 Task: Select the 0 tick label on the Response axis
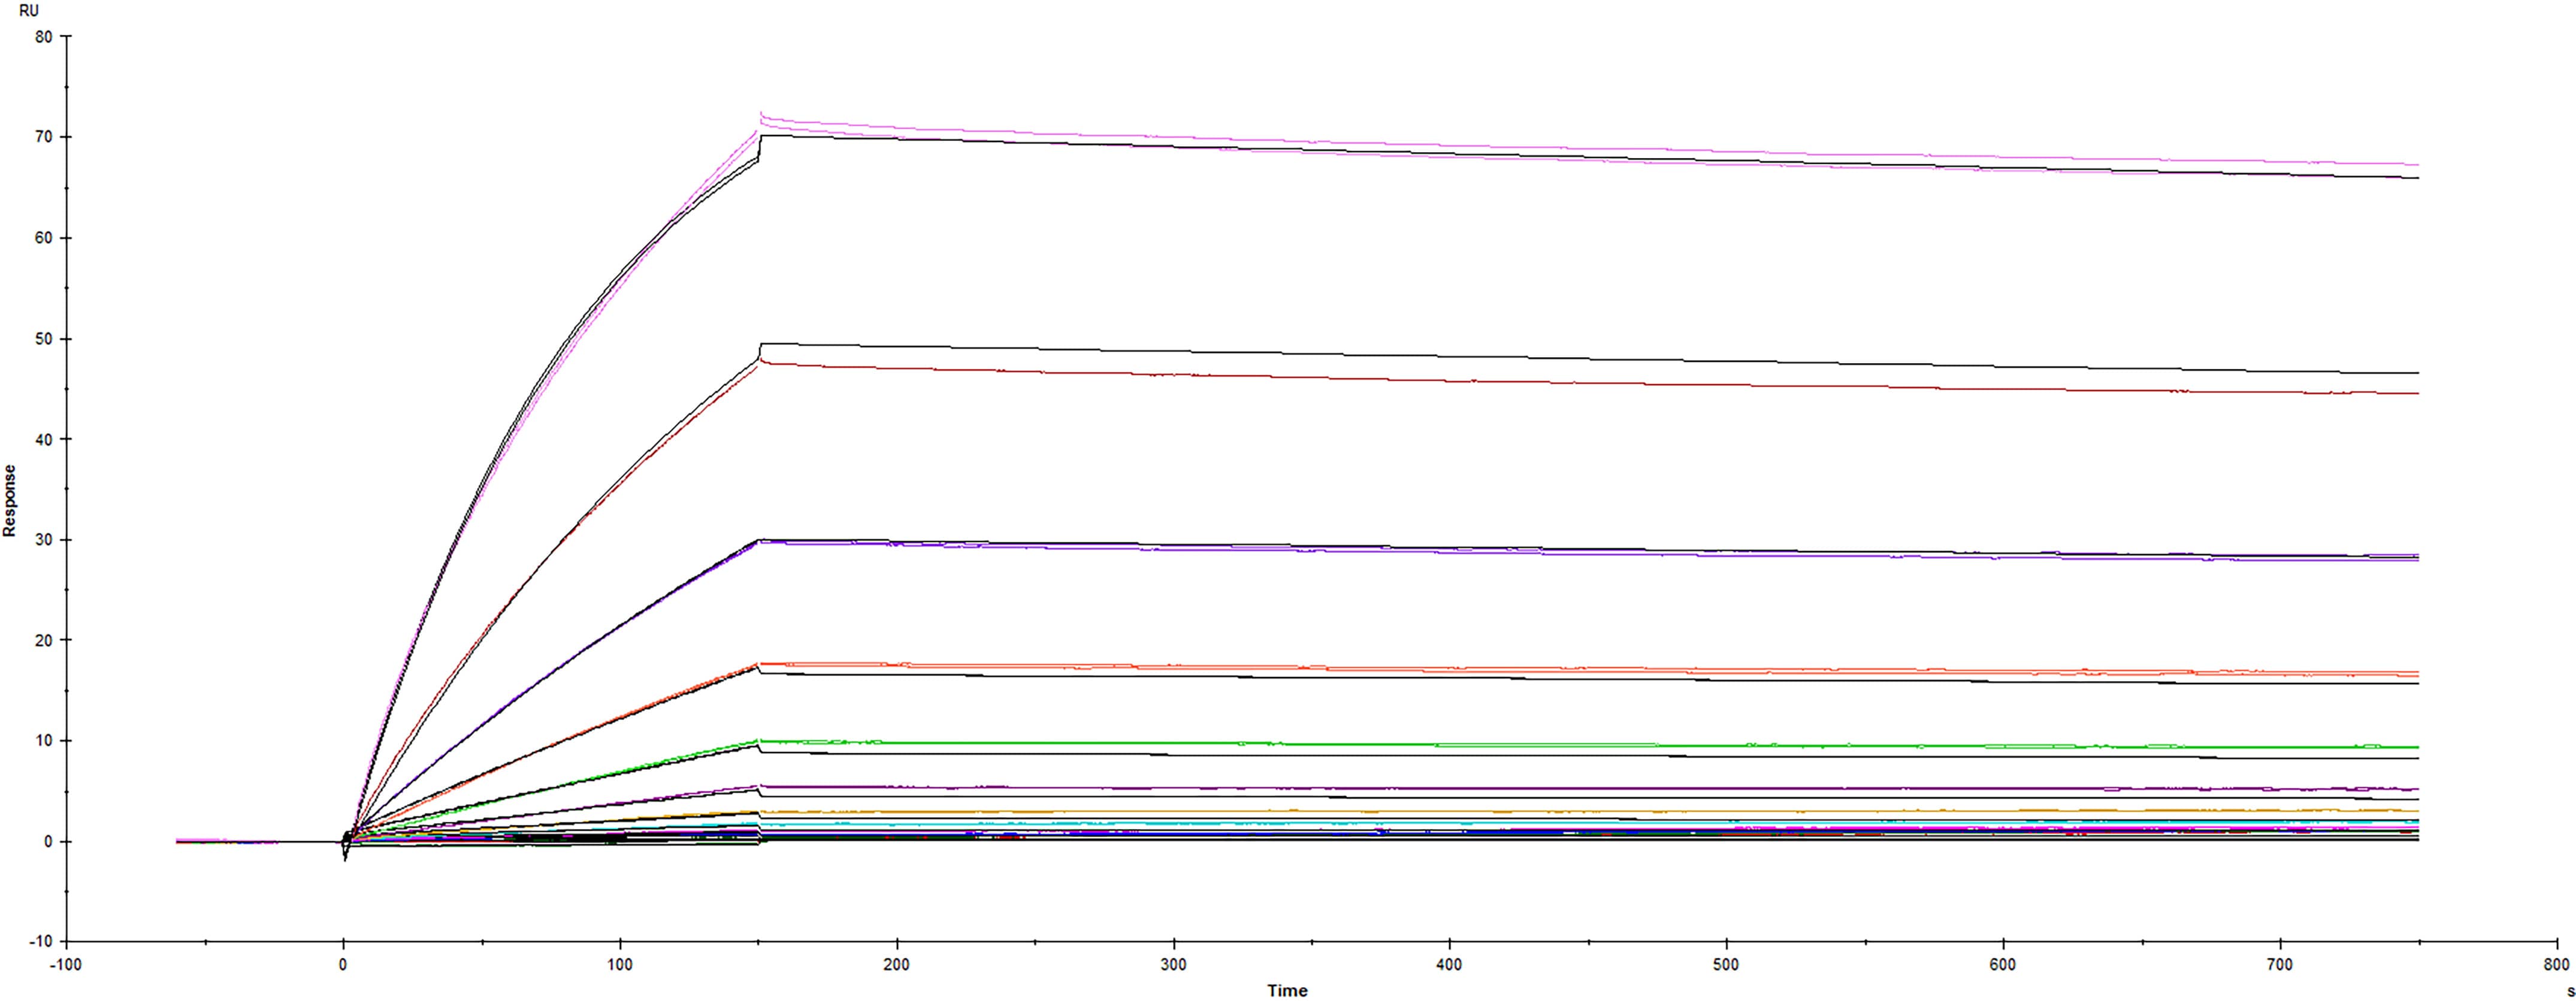pos(48,842)
